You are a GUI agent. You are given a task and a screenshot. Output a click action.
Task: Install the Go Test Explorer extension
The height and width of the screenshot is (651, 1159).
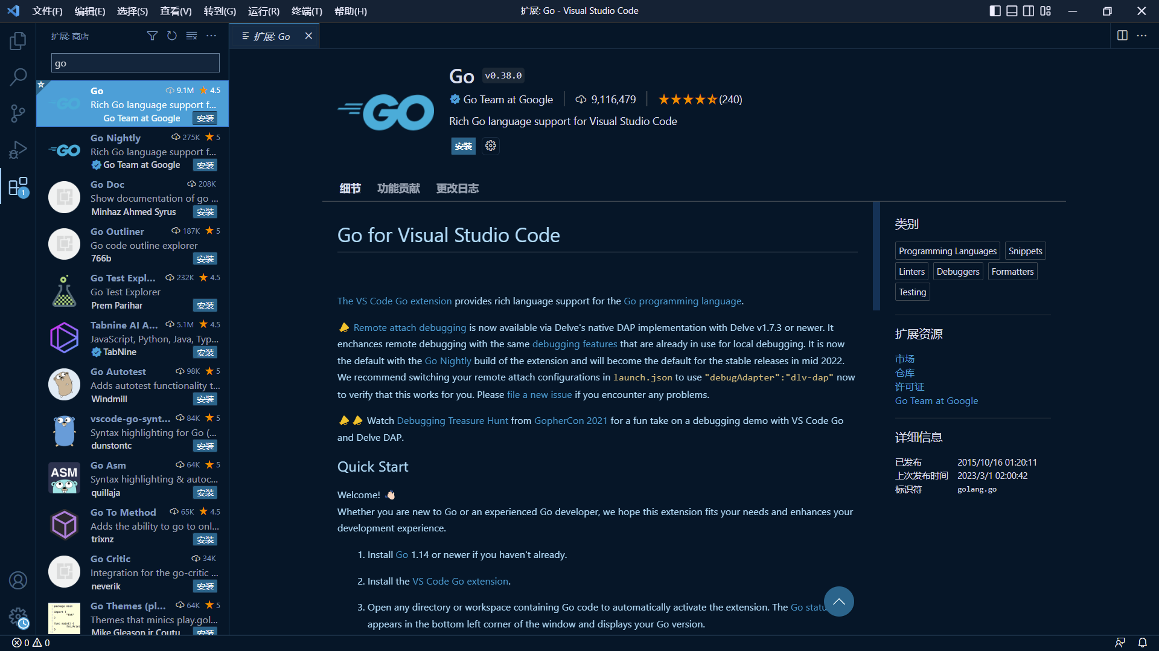pos(205,306)
